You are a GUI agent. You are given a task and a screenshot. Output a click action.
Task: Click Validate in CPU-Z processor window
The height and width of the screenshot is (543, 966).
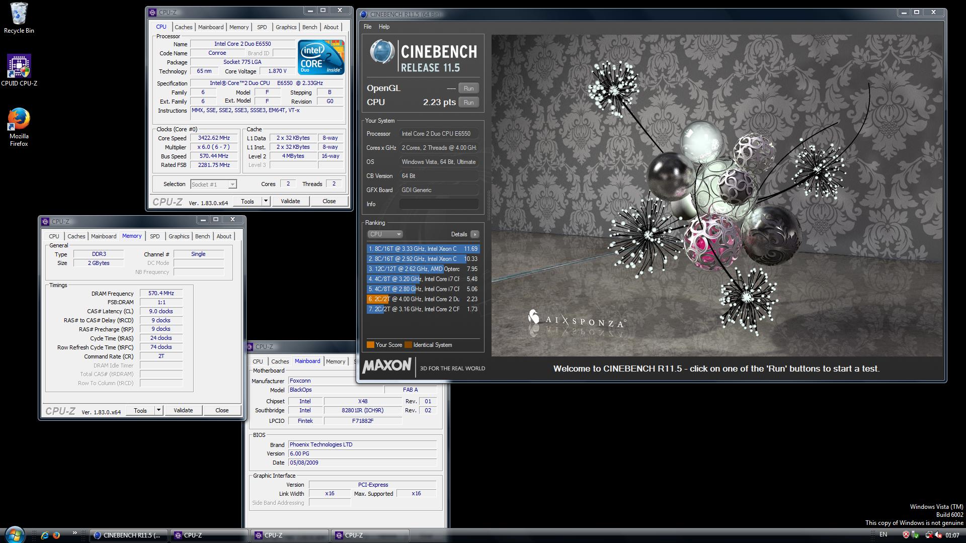pyautogui.click(x=290, y=201)
